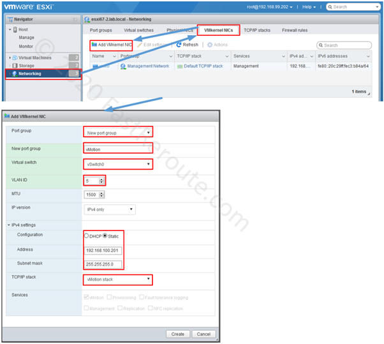Click the VMware ESXi logo
This screenshot has width=384, height=344.
(x=29, y=6)
